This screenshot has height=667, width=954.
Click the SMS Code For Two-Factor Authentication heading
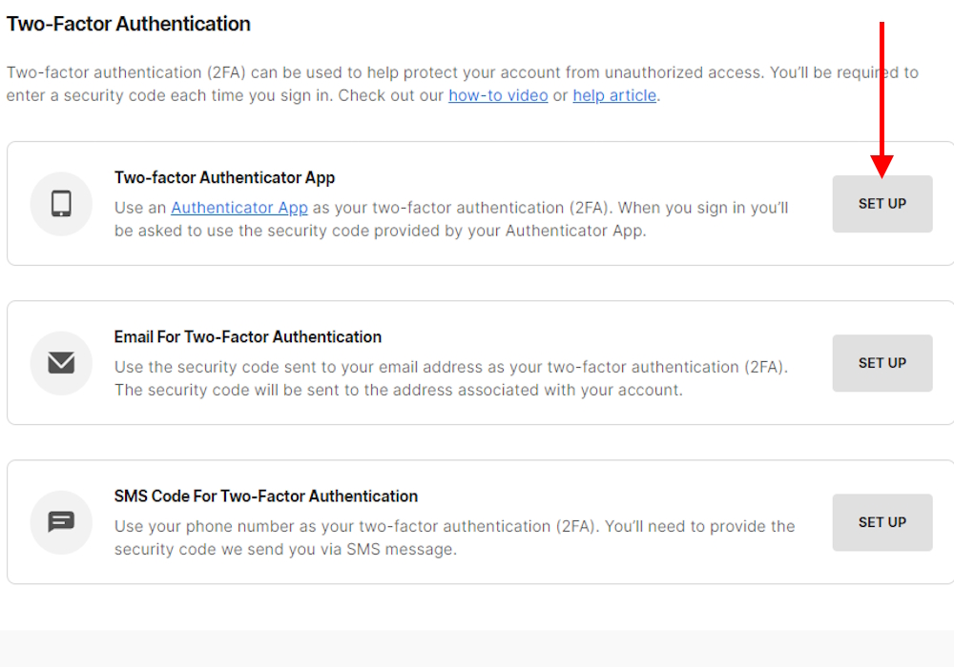tap(265, 495)
